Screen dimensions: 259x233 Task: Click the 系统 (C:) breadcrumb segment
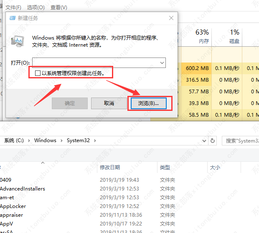coord(14,140)
